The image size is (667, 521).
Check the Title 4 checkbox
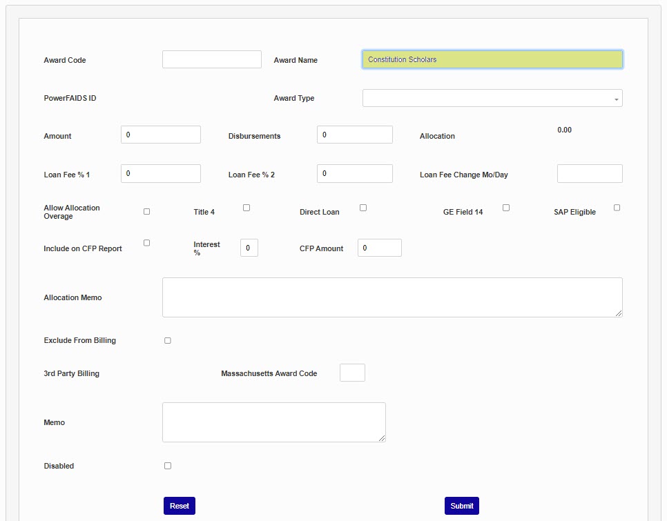(246, 208)
